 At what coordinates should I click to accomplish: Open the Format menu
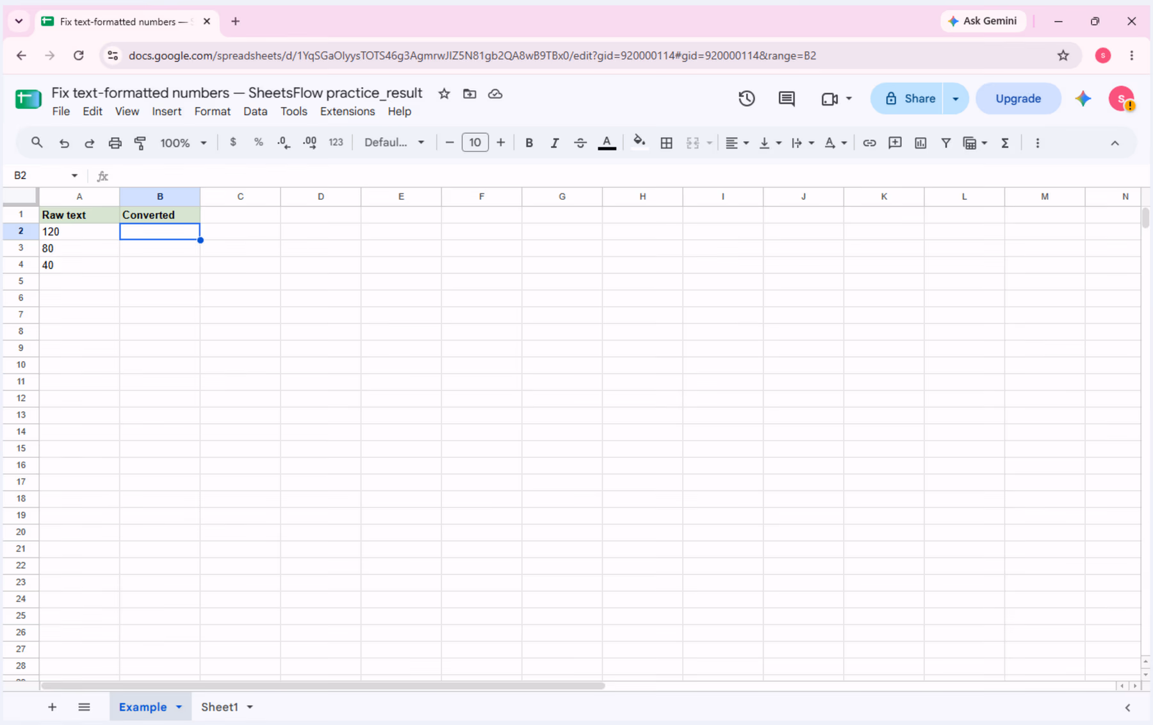pos(212,111)
